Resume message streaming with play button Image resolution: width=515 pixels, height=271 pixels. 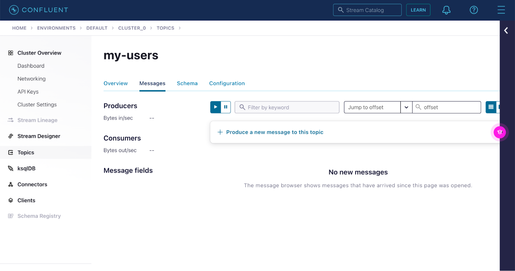point(215,107)
